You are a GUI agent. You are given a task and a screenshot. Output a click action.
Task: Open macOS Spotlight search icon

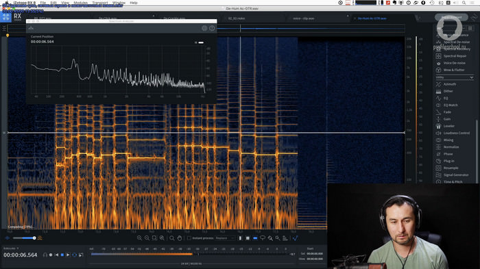click(464, 3)
